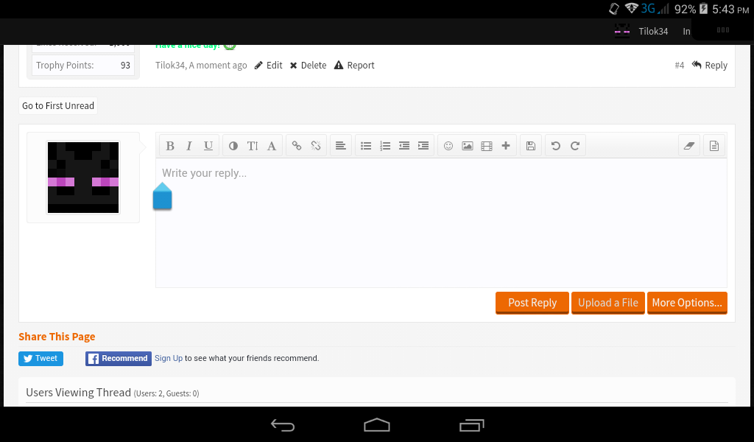Toggle bold formatting in the editor
Screen dimensions: 754x442
(x=170, y=146)
